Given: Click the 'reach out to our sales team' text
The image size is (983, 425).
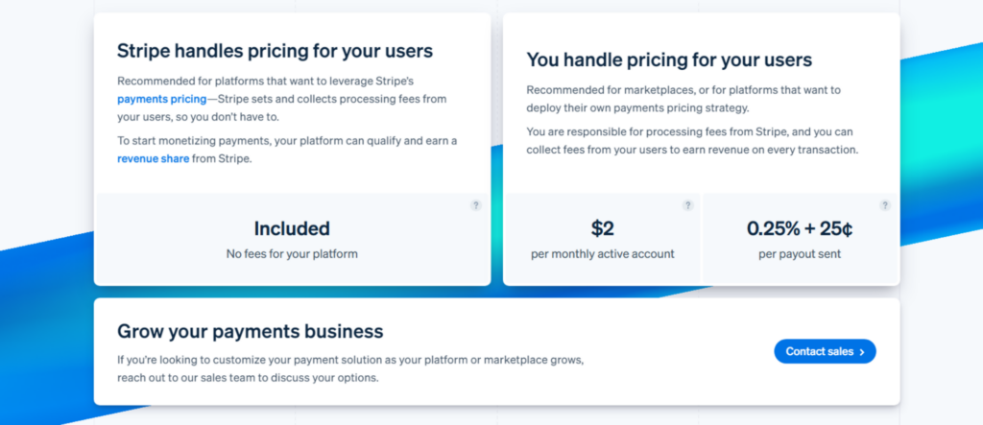Looking at the screenshot, I should pos(248,377).
